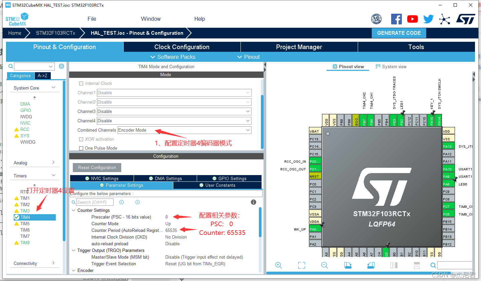
Task: Toggle the Internal Clock checkbox
Action: pyautogui.click(x=81, y=84)
